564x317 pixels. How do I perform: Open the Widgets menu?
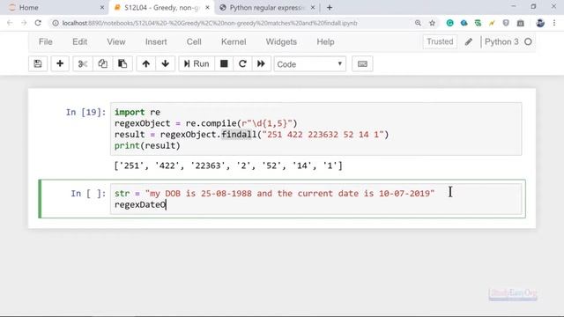(x=281, y=41)
